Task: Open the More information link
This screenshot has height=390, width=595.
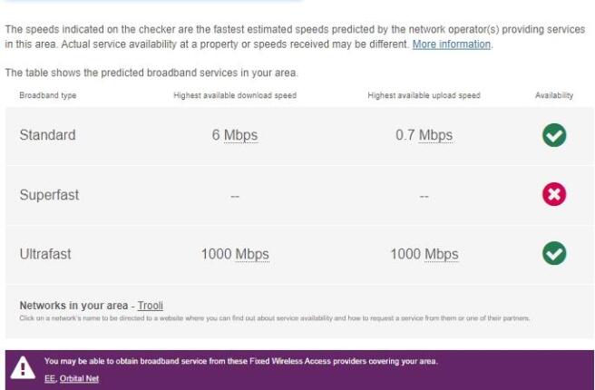Action: click(x=452, y=44)
